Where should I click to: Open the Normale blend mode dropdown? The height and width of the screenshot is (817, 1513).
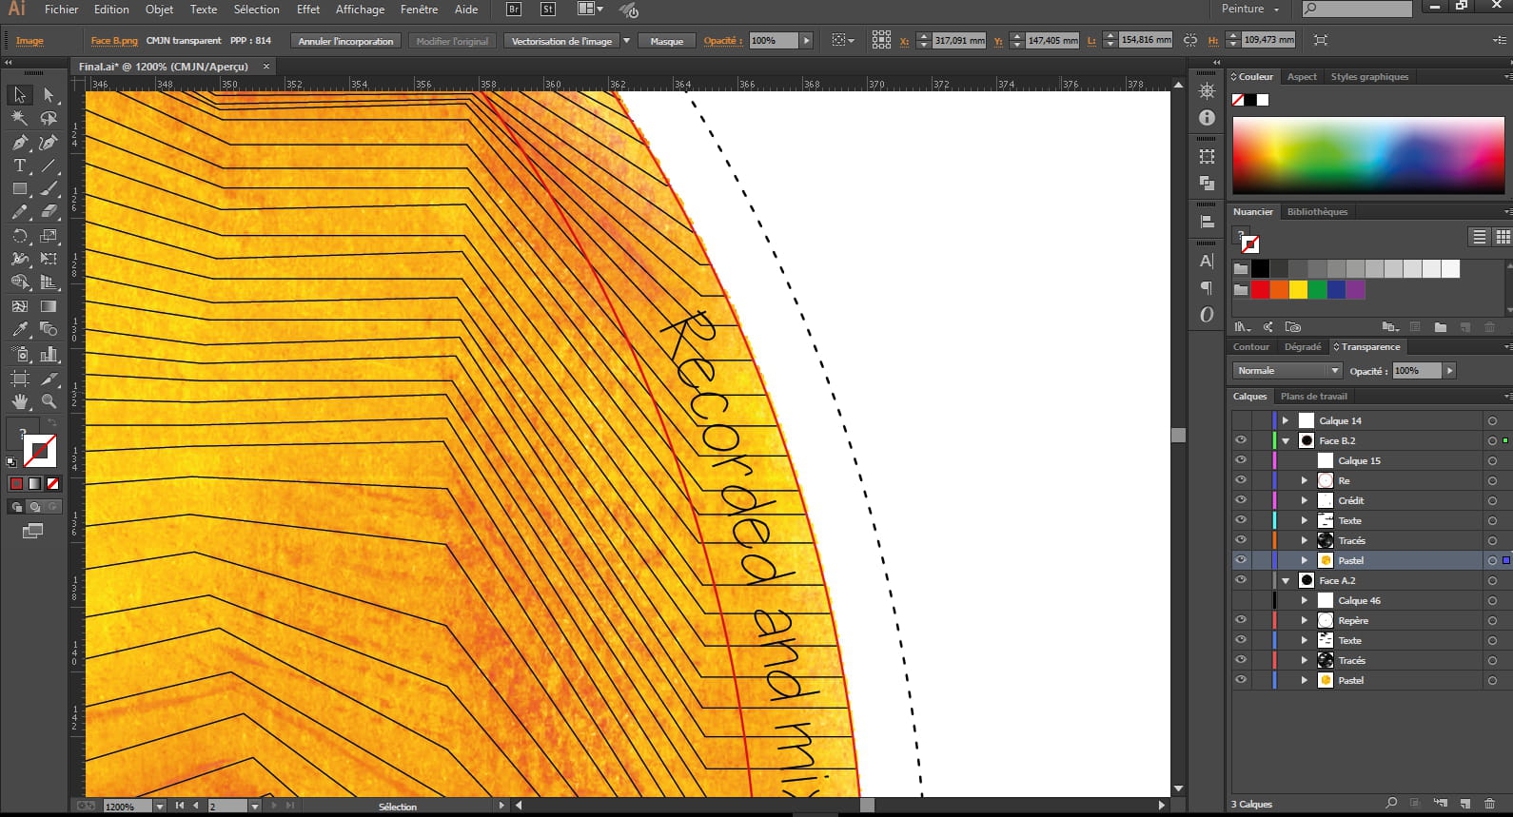(x=1287, y=371)
